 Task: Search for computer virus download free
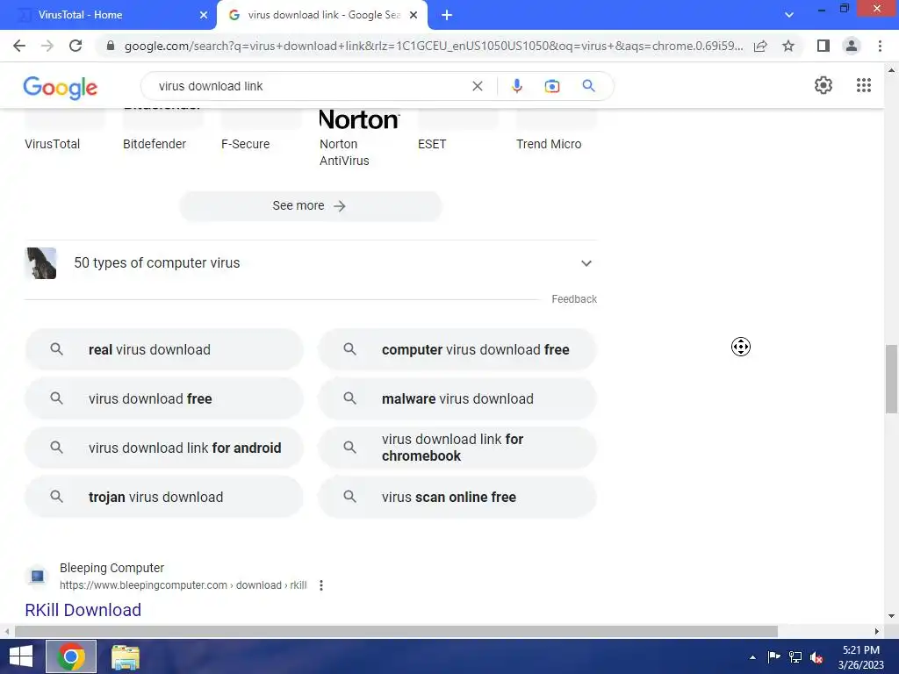[x=457, y=349]
